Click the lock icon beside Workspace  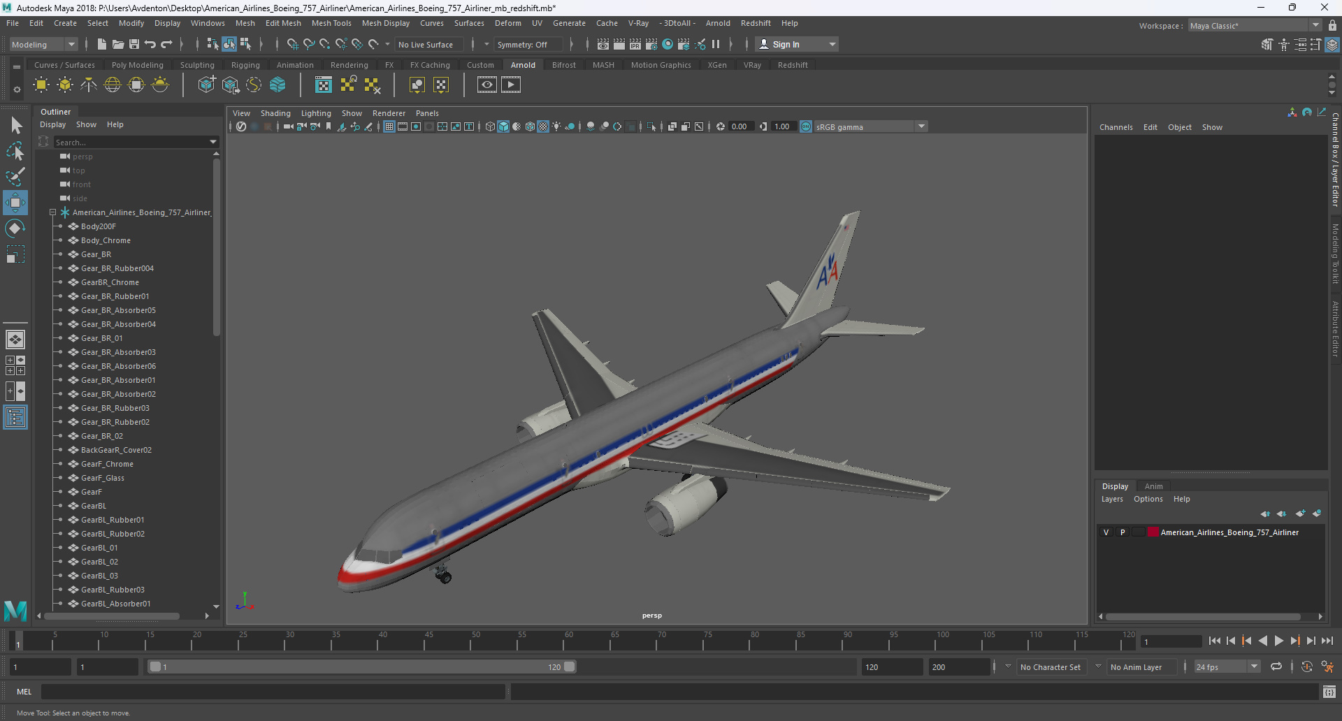coord(1332,25)
